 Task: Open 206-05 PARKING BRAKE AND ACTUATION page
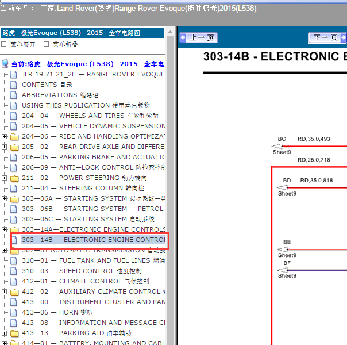click(94, 157)
